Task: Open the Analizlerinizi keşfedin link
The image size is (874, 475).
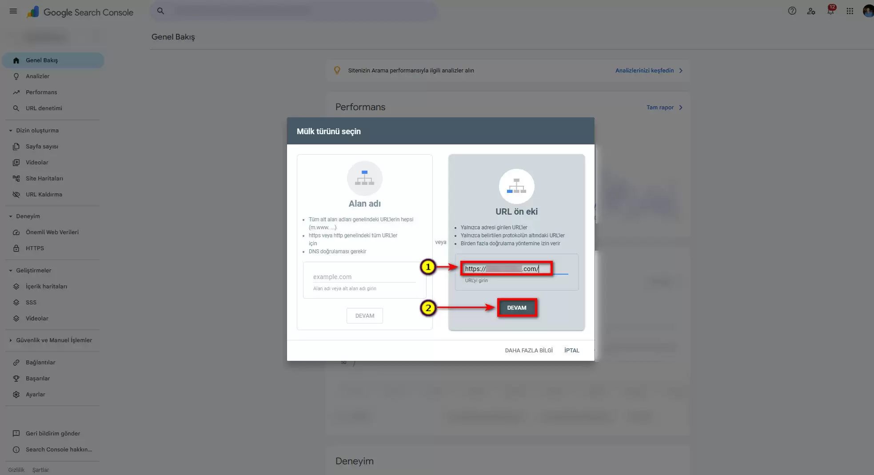Action: click(644, 71)
